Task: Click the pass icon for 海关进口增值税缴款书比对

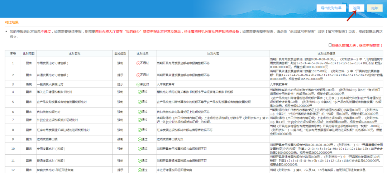Action: point(140,92)
